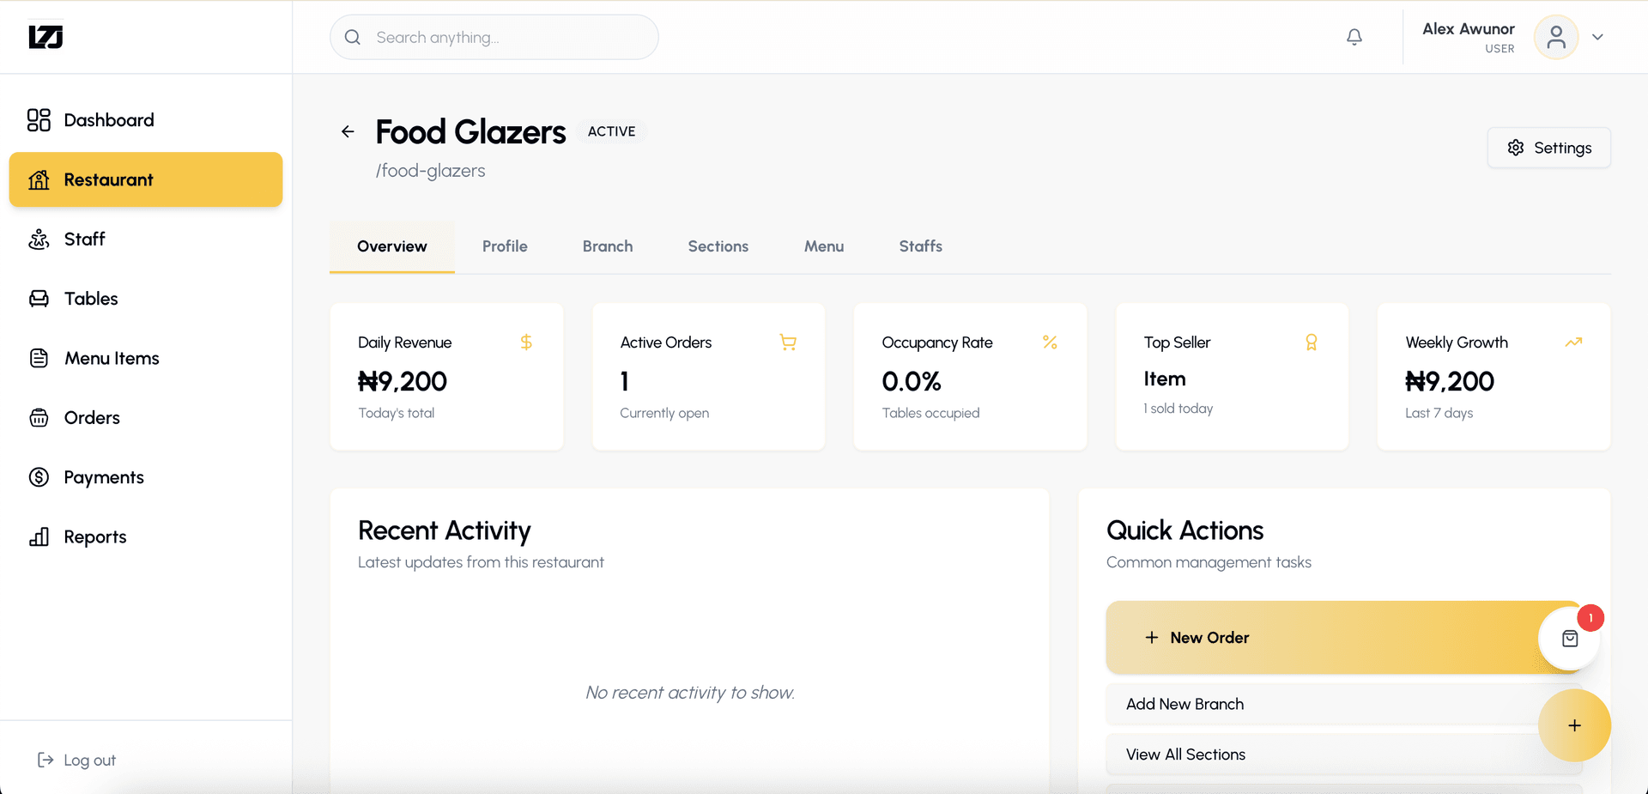Click the Search anything input field
This screenshot has width=1648, height=794.
[x=494, y=37]
